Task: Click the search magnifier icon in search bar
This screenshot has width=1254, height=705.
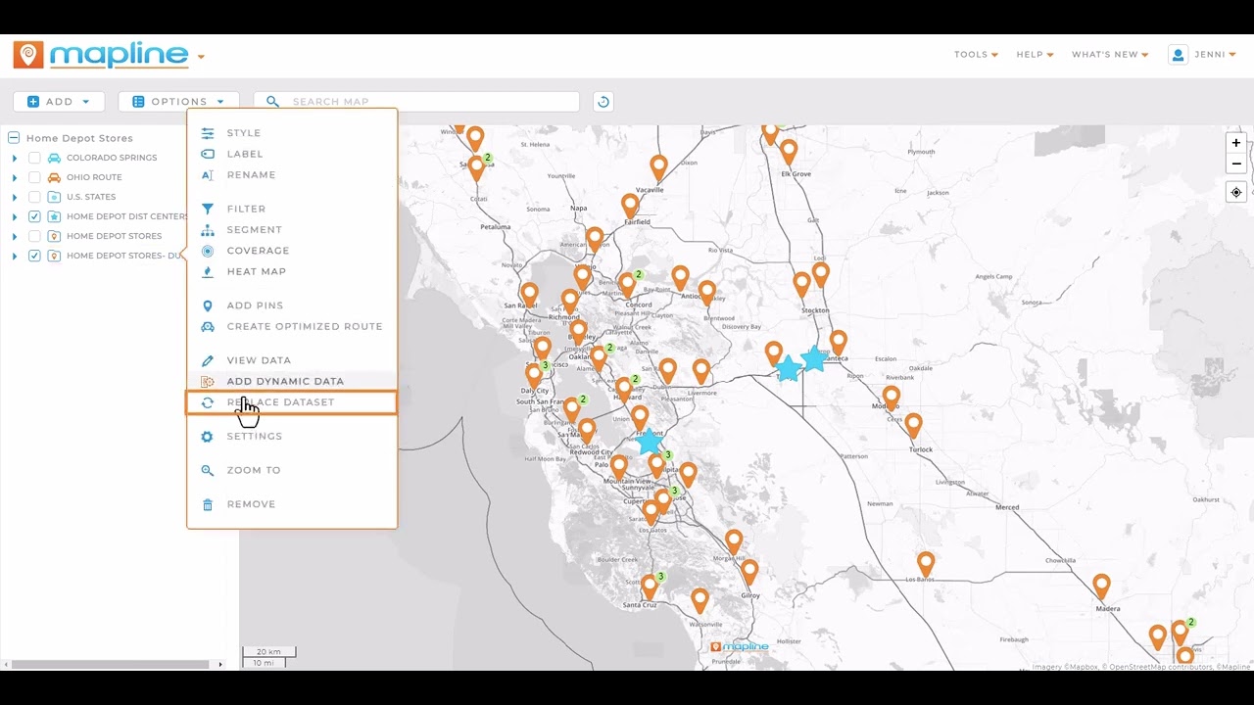Action: tap(272, 102)
